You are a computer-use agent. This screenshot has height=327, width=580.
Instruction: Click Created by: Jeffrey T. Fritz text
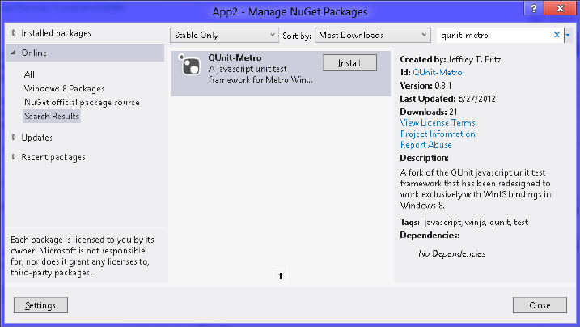(451, 59)
